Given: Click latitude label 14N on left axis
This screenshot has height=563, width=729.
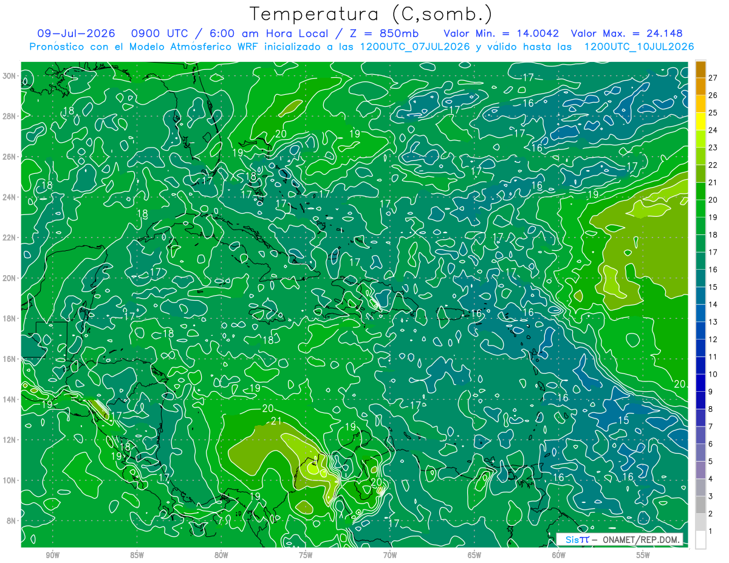Looking at the screenshot, I should tap(9, 399).
